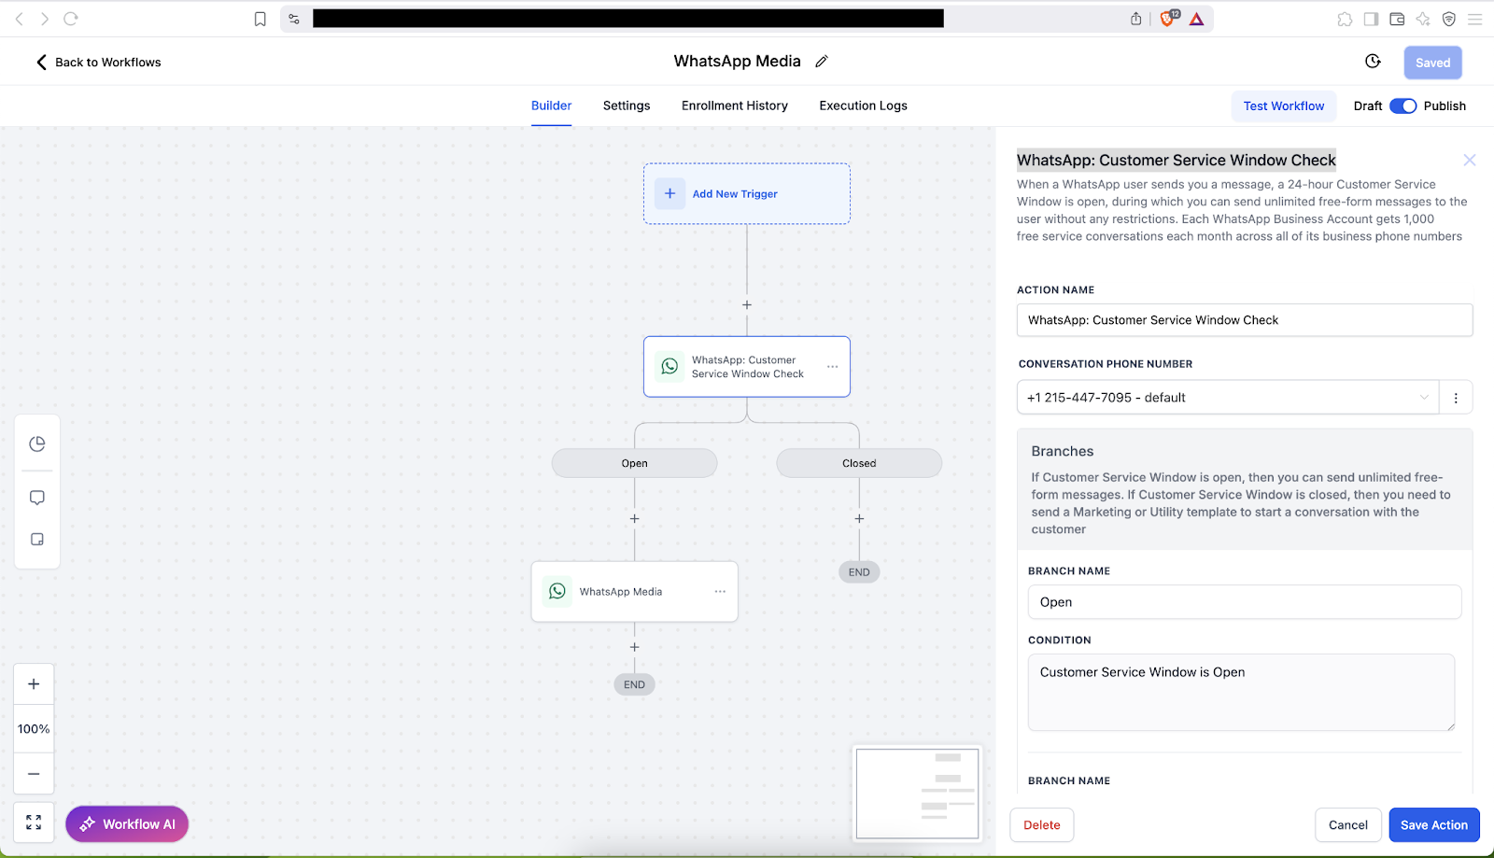Image resolution: width=1494 pixels, height=858 pixels.
Task: Fit canvas to screen with expand icon
Action: [34, 823]
